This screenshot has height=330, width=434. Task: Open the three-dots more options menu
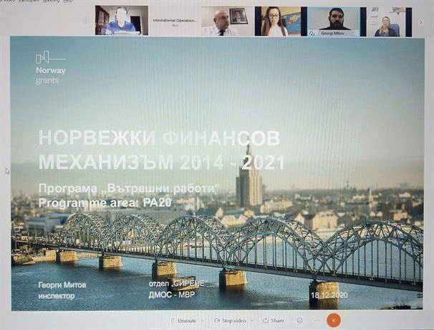[x=317, y=321]
